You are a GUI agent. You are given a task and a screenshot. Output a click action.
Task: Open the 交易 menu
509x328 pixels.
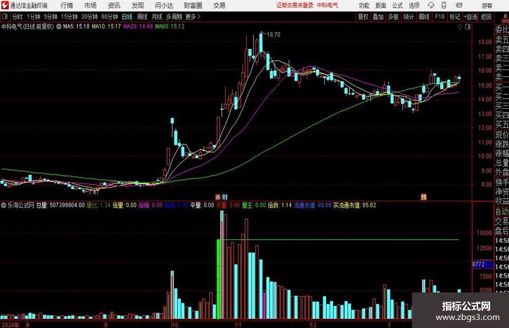[x=219, y=5]
